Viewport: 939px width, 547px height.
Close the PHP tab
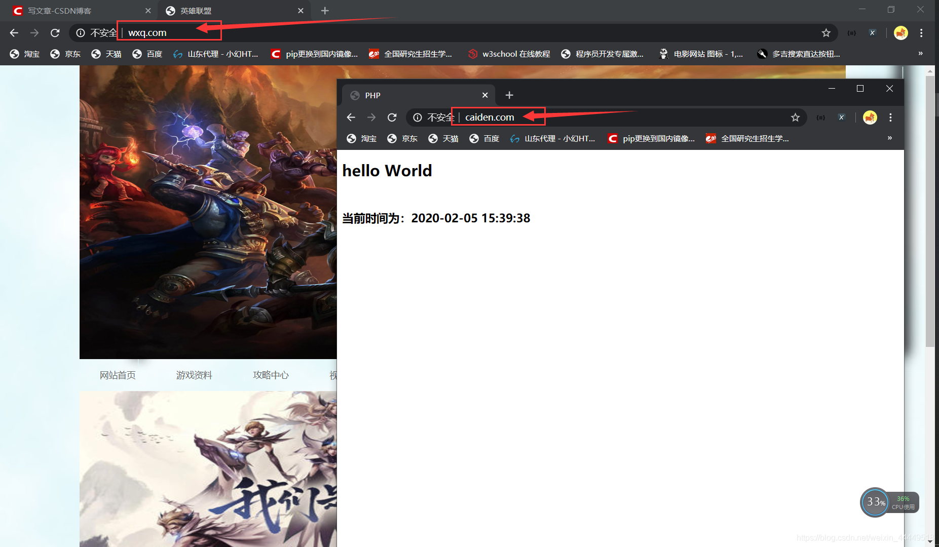coord(485,95)
